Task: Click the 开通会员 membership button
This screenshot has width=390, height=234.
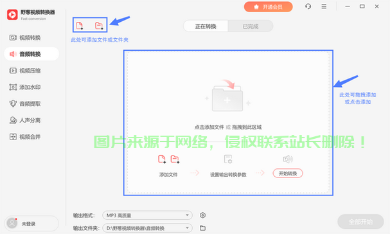Action: [x=268, y=7]
